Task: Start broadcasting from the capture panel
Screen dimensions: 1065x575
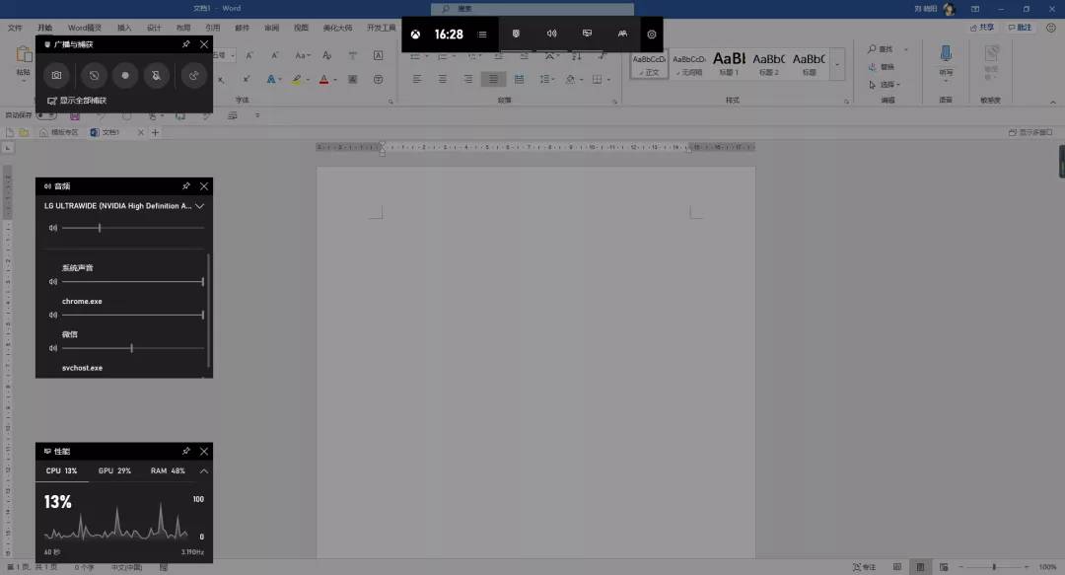Action: click(x=194, y=75)
